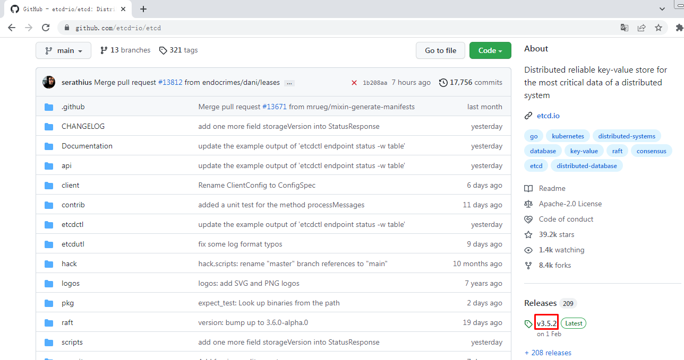This screenshot has width=684, height=360.
Task: Open the green Code dropdown button
Action: [490, 50]
